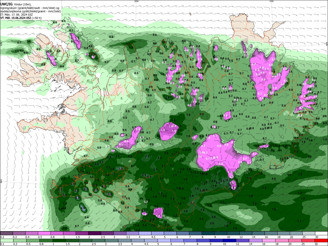This screenshot has width=328, height=246.
Task: Click the 15W longitude label at top
Action: [271, 1]
